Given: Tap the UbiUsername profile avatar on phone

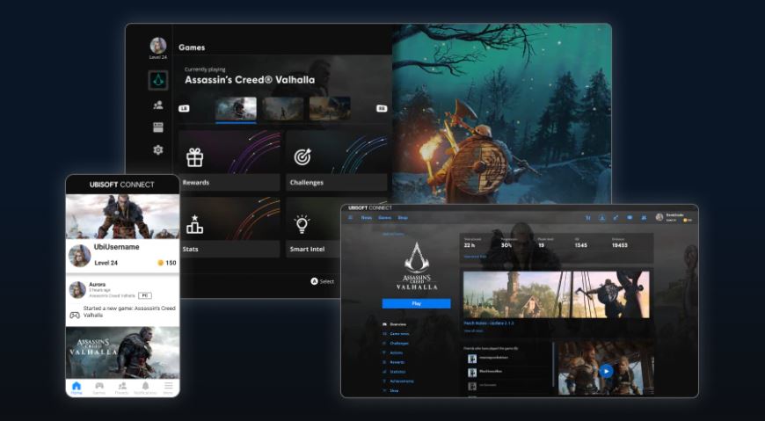Looking at the screenshot, I should point(79,255).
